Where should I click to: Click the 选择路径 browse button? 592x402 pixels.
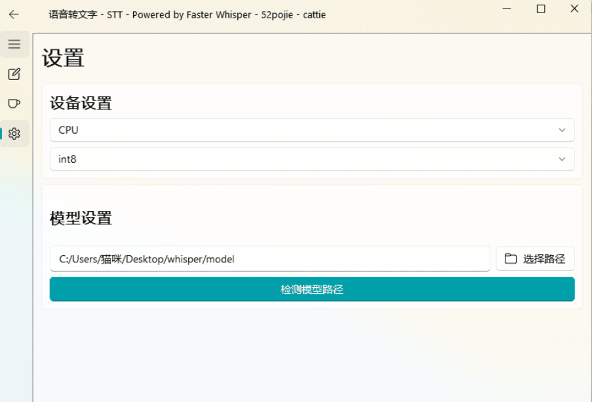coord(536,259)
